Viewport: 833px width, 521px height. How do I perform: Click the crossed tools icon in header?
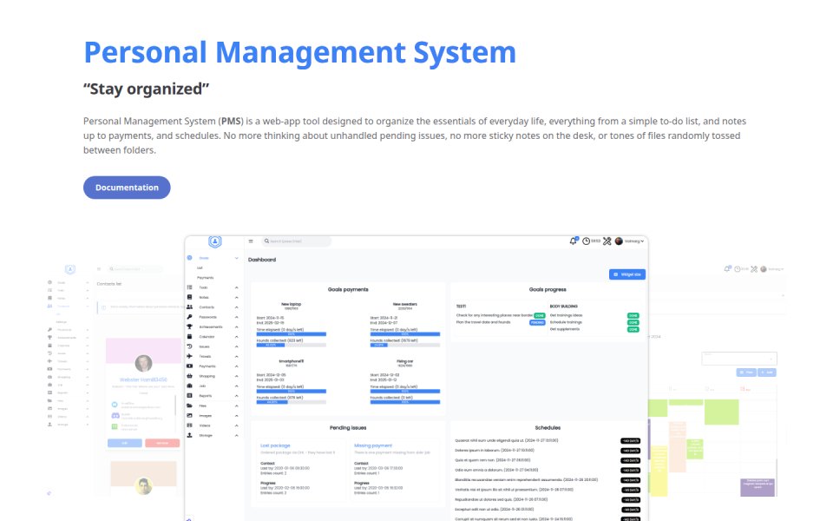607,241
